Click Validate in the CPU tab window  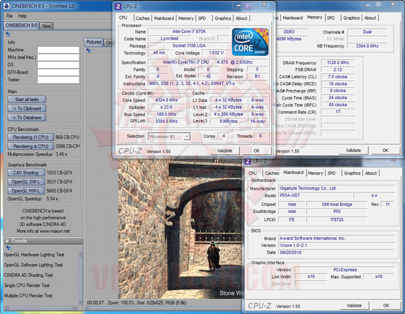pyautogui.click(x=224, y=151)
